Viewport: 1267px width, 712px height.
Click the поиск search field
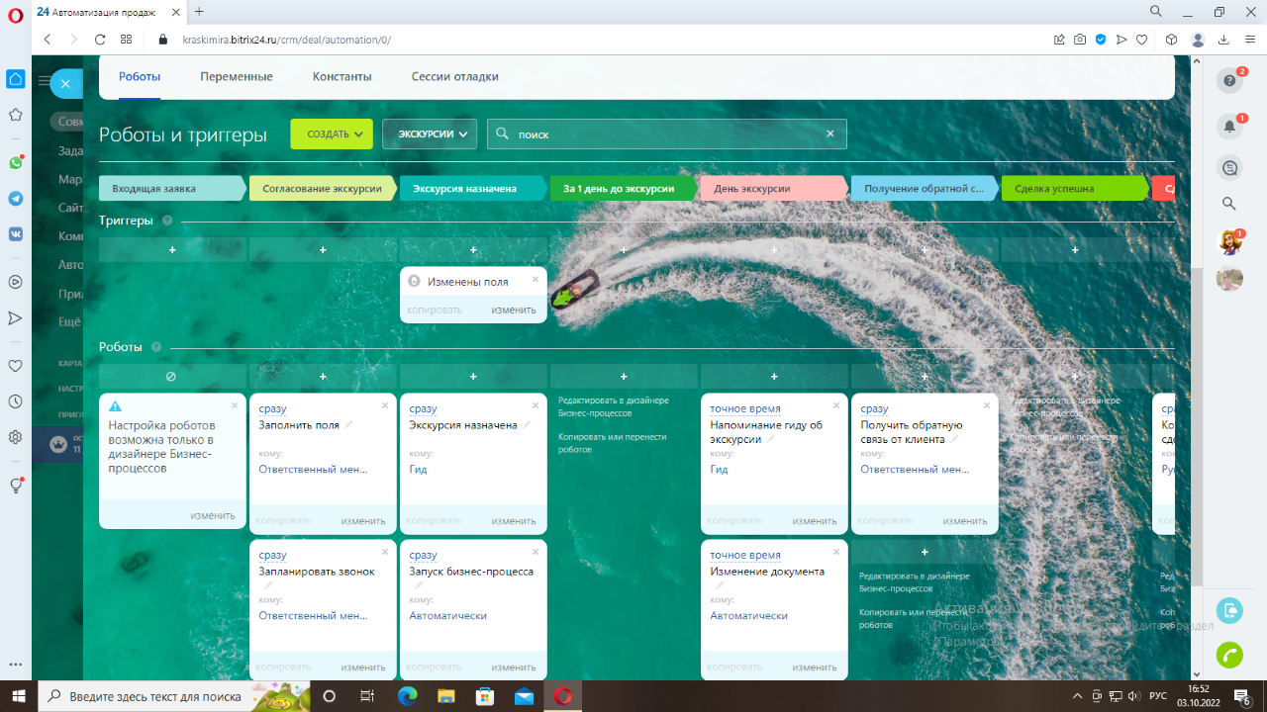tap(667, 133)
